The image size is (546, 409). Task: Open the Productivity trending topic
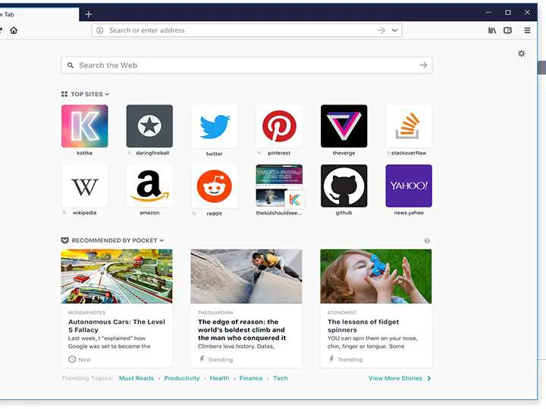[x=182, y=378]
